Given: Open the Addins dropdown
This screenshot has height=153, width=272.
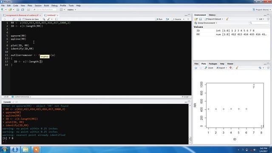Looking at the screenshot, I should pyautogui.click(x=71, y=10).
